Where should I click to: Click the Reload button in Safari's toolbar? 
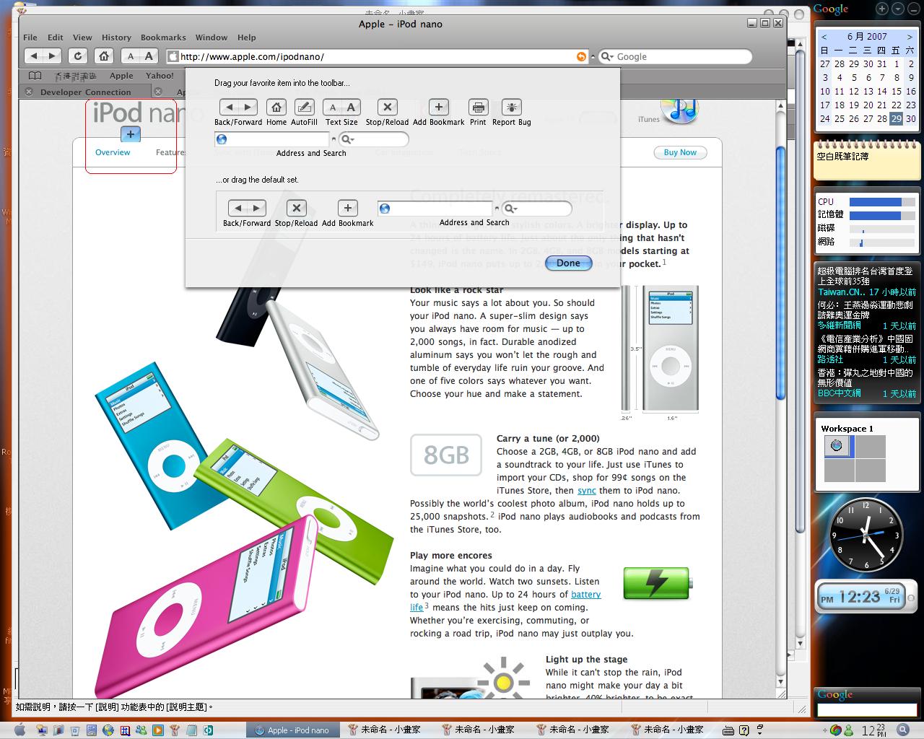click(x=78, y=56)
